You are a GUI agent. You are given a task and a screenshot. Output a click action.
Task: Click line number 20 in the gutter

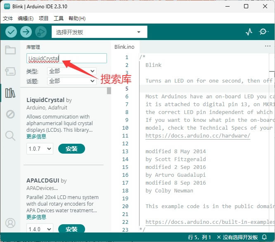point(125,206)
